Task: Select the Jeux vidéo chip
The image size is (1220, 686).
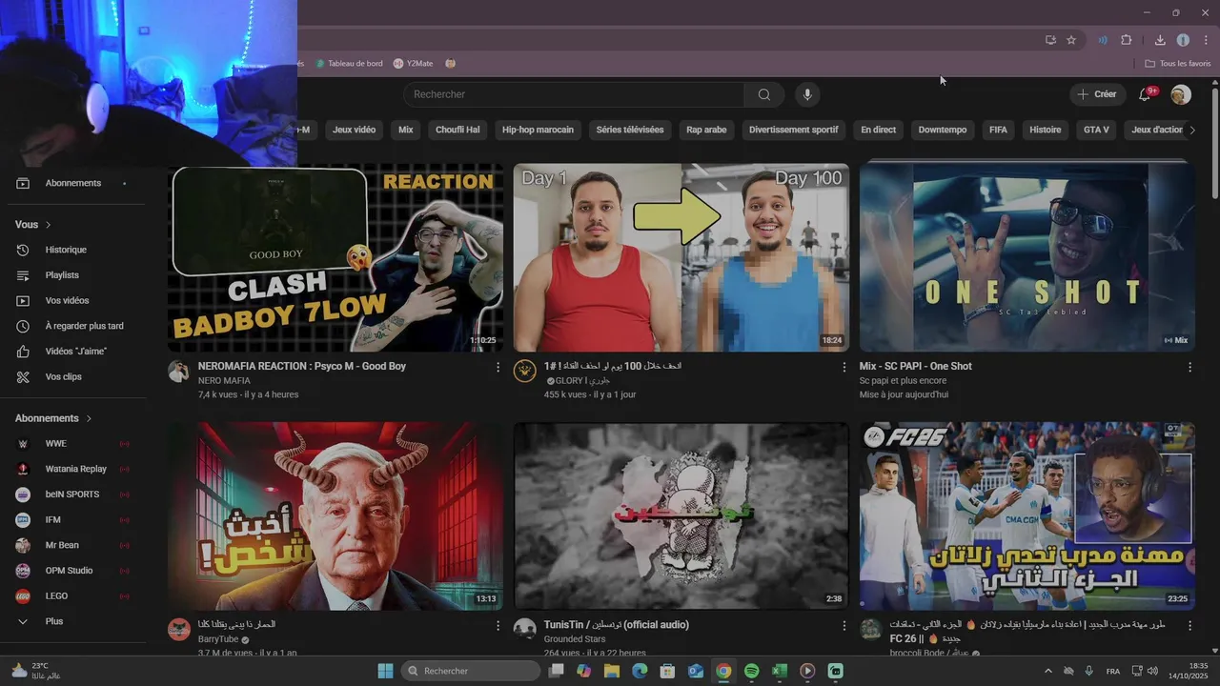Action: (x=354, y=130)
